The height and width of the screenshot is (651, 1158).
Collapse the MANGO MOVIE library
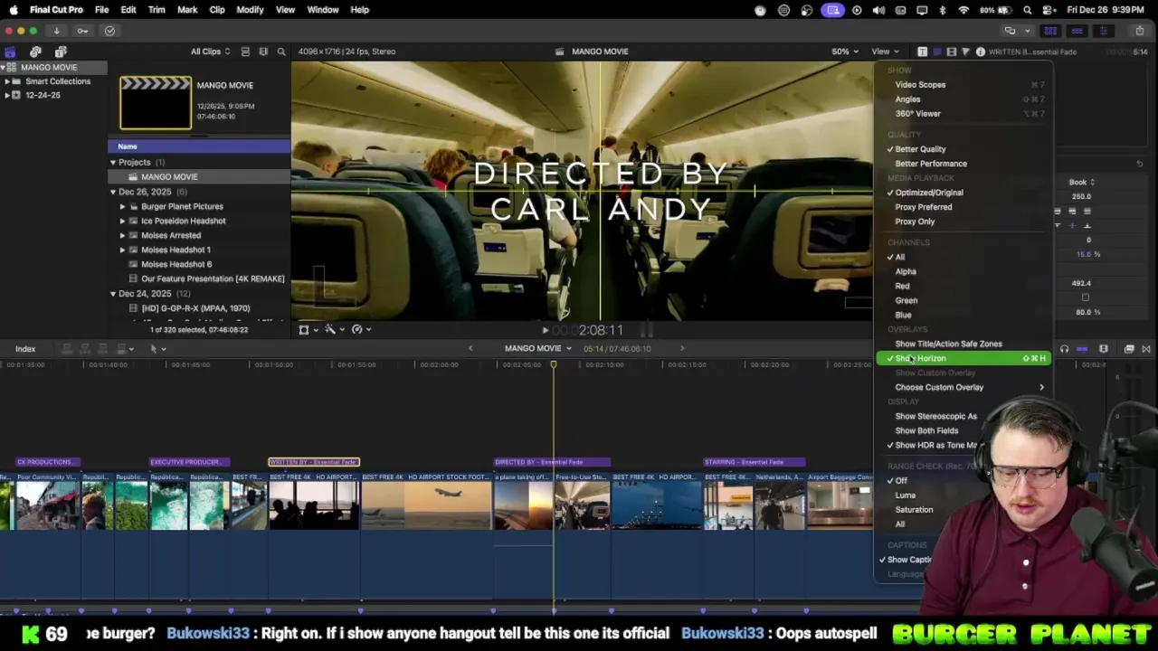point(3,68)
